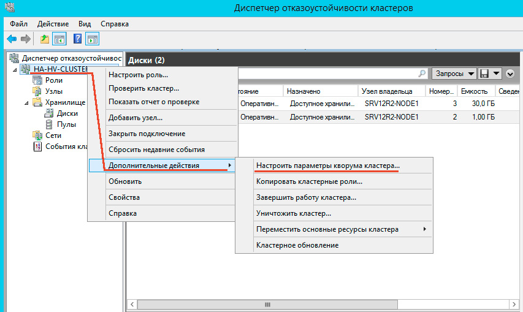Image resolution: width=523 pixels, height=312 pixels.
Task: Expand the round chevron next to save
Action: click(510, 74)
